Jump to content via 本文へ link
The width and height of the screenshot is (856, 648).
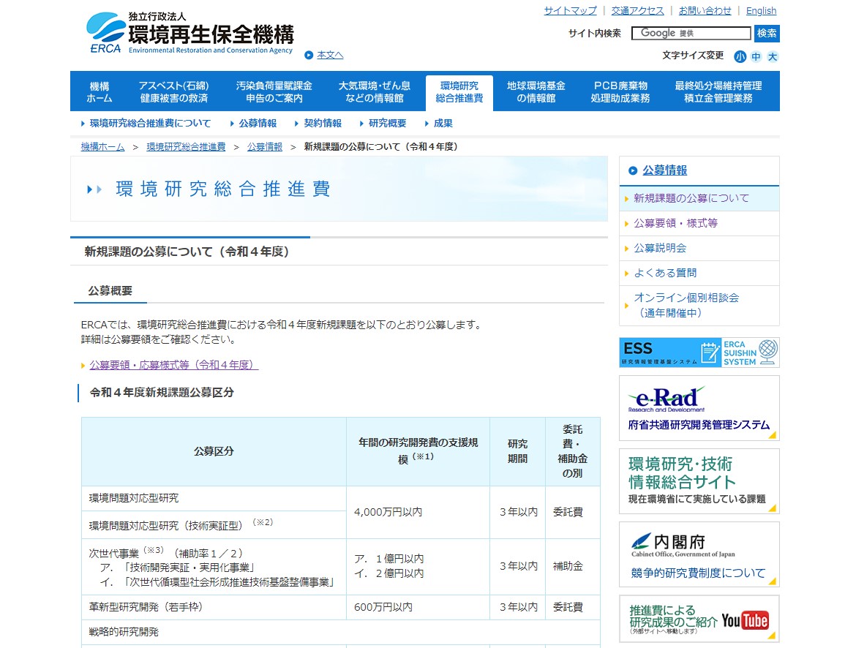point(329,55)
